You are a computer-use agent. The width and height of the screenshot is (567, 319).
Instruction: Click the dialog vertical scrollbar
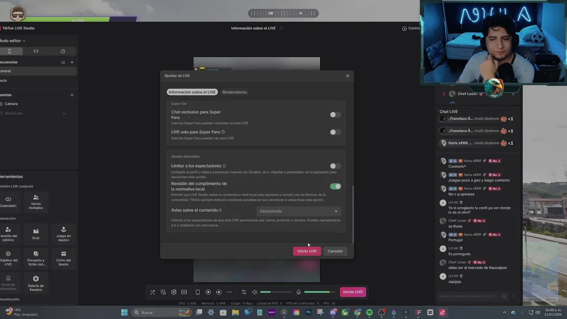[x=353, y=214]
